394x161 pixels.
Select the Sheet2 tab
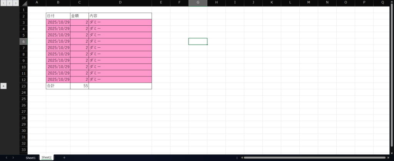coord(46,158)
